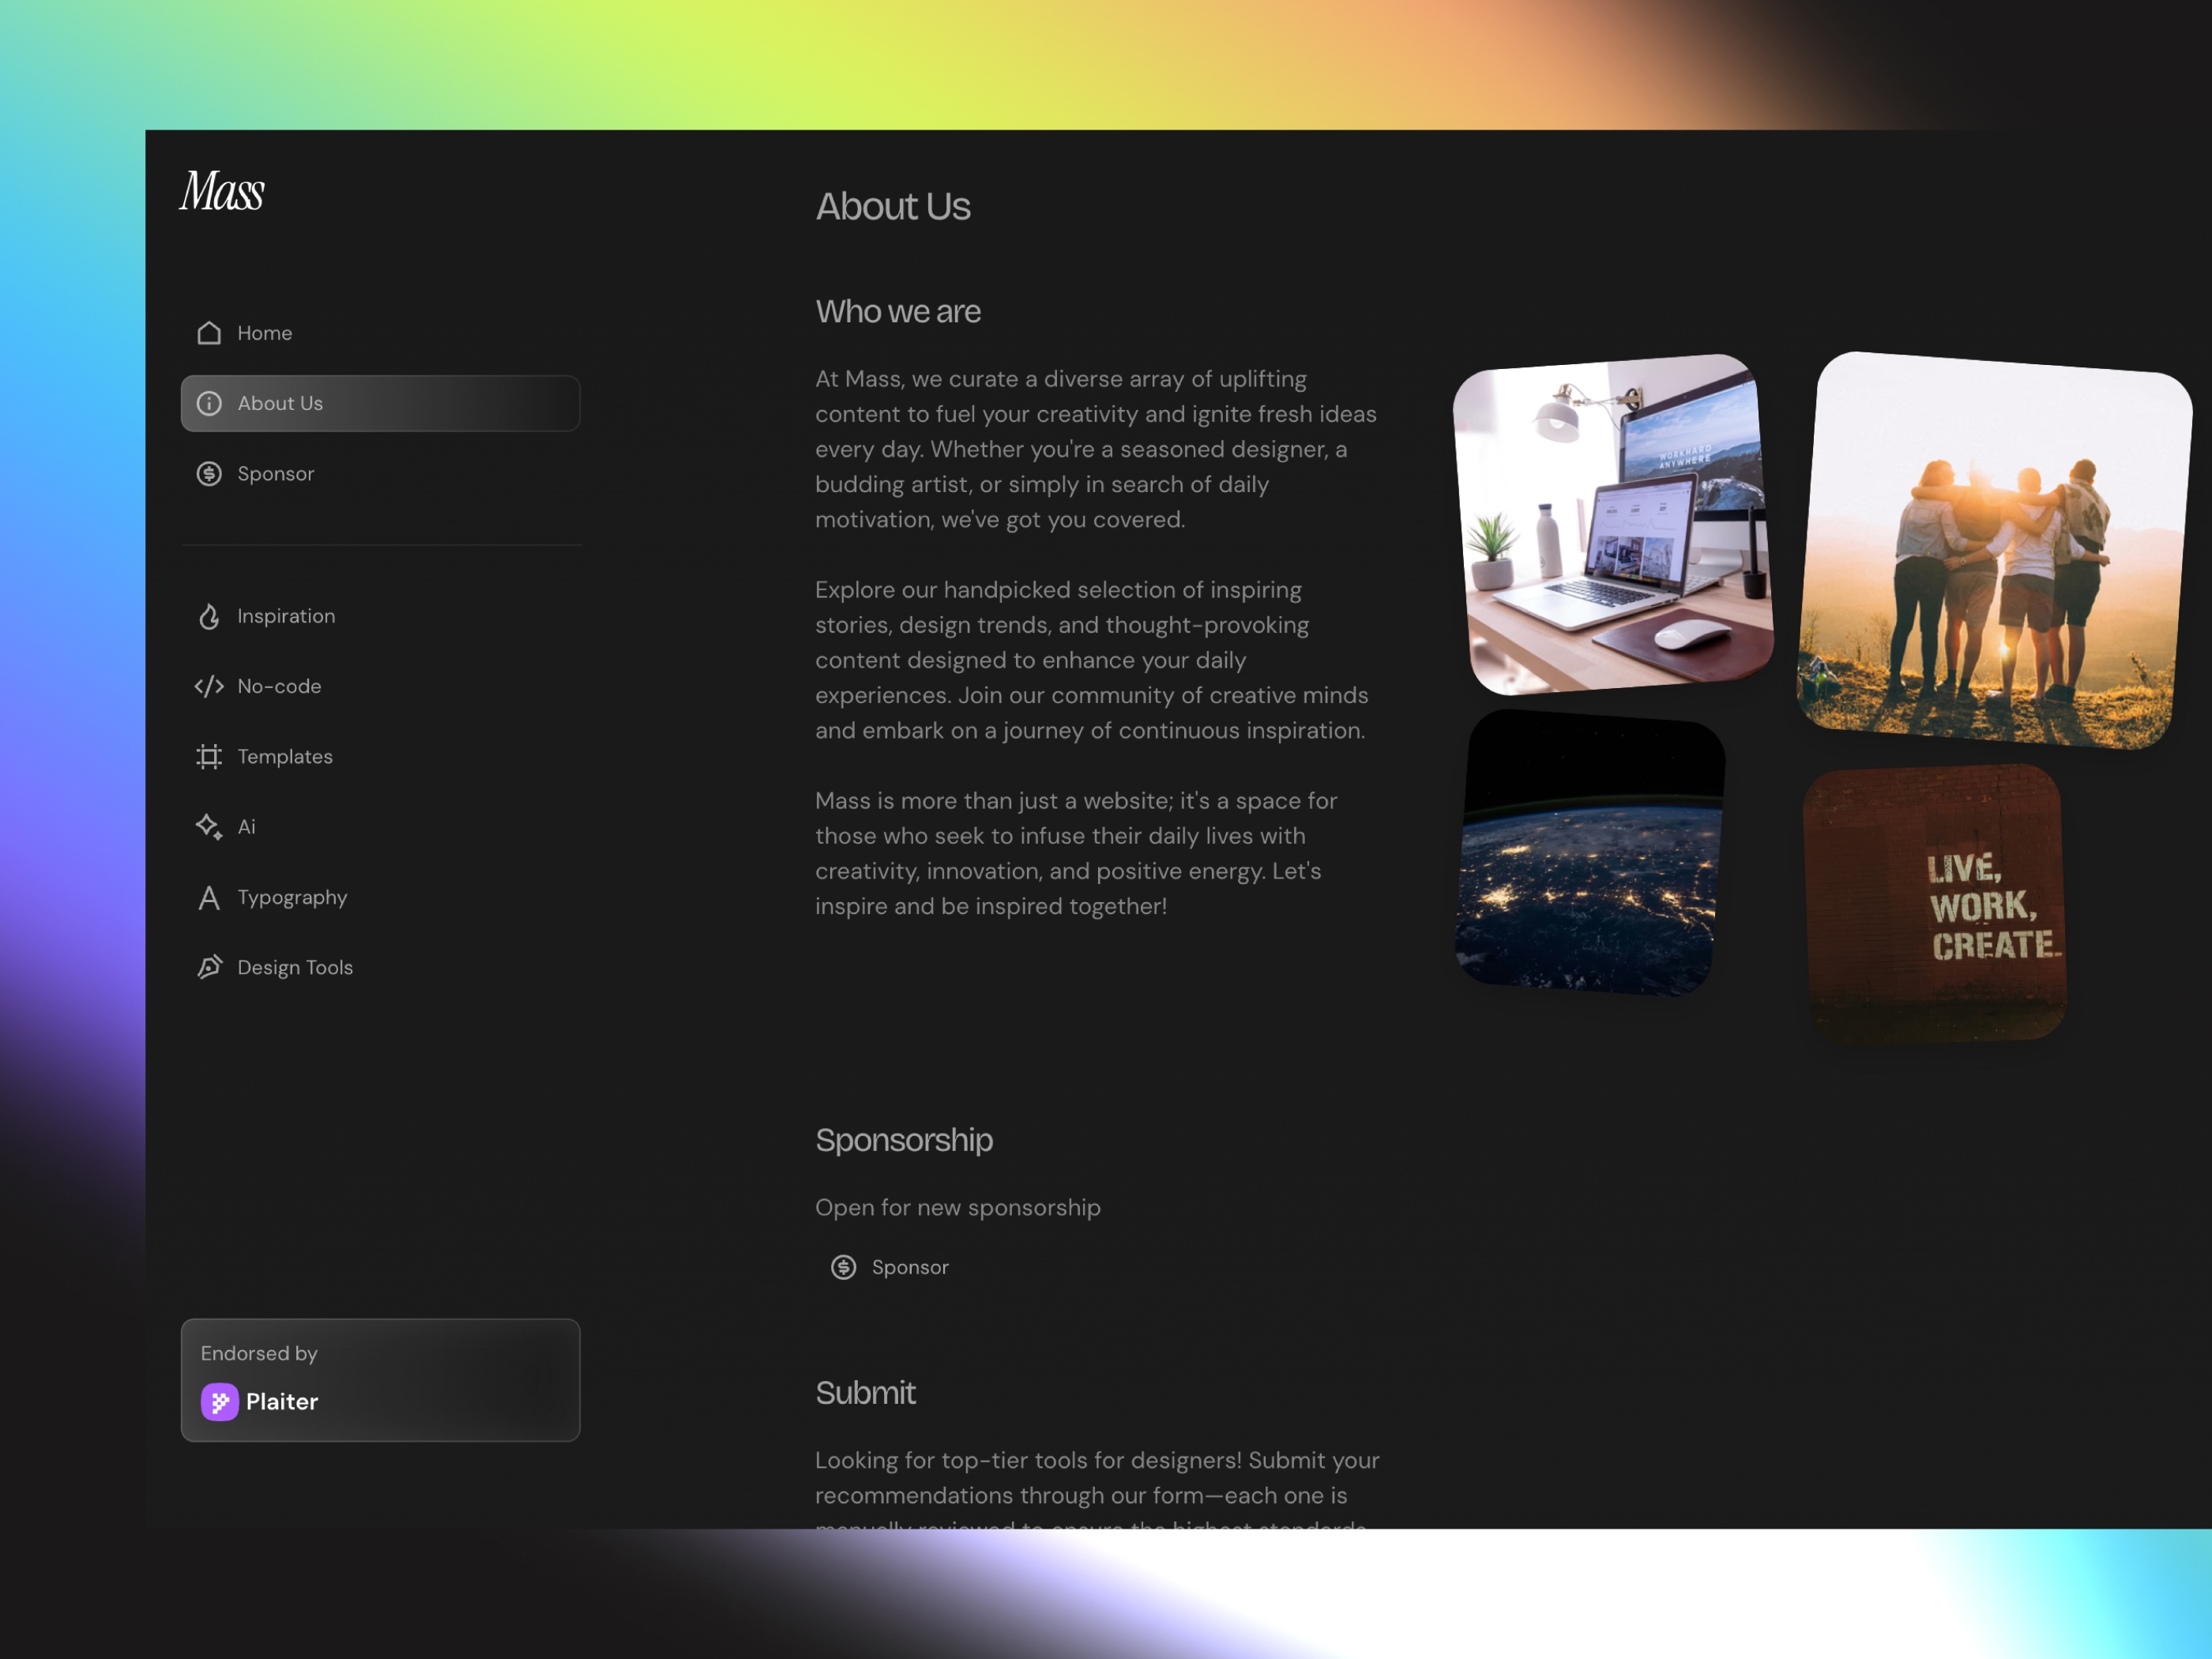Click the Templates frame icon
This screenshot has height=1659, width=2212.
[209, 757]
